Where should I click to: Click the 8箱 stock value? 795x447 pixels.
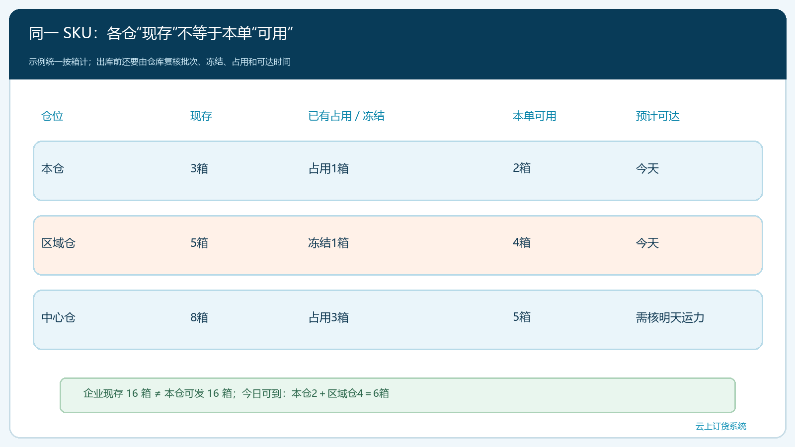point(199,318)
